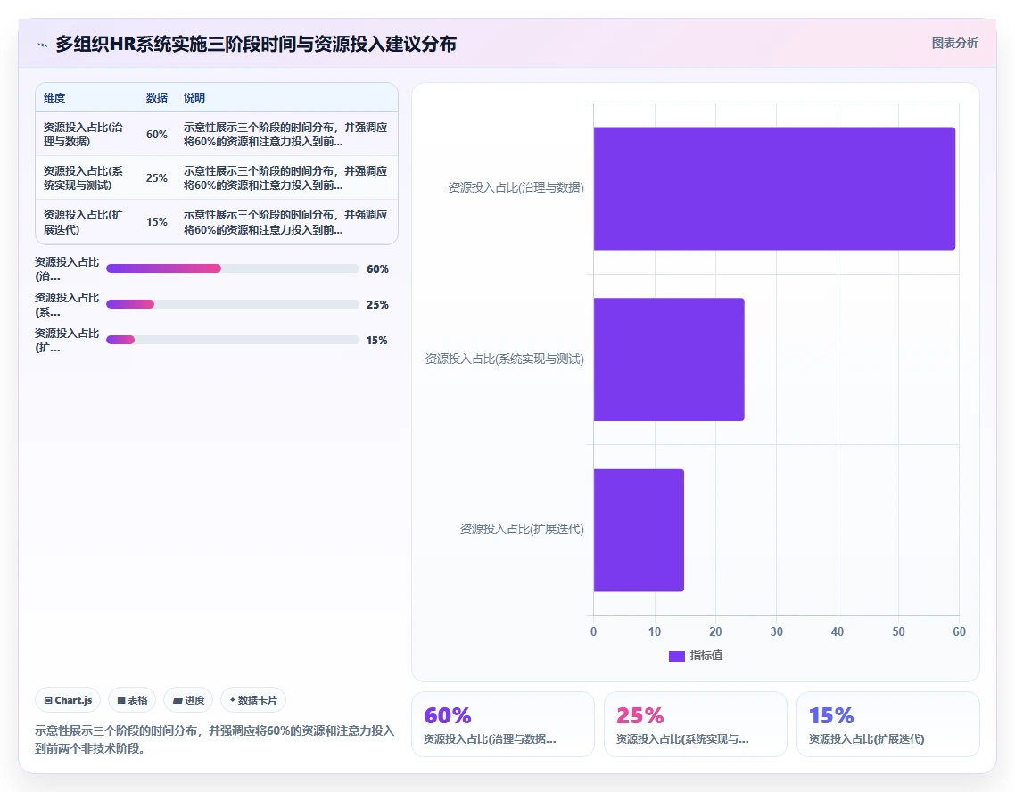
Task: Click the progress label 资源投入占比(扩...
Action: point(67,341)
